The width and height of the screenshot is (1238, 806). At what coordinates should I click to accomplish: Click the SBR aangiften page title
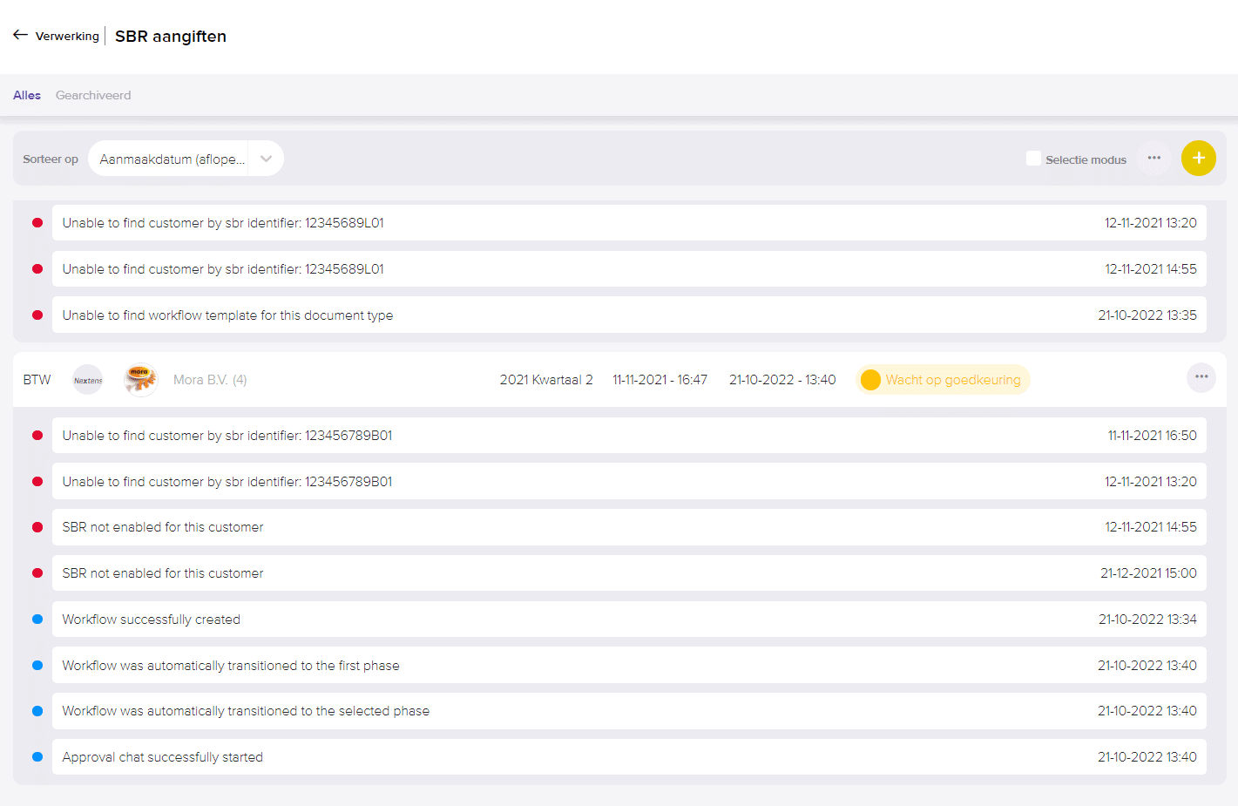(x=171, y=36)
